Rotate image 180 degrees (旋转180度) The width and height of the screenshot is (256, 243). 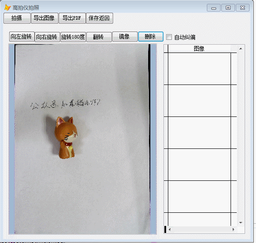click(73, 37)
